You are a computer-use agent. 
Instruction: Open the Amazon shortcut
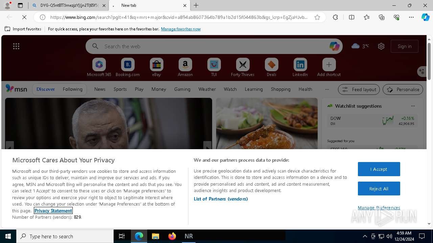point(185,67)
